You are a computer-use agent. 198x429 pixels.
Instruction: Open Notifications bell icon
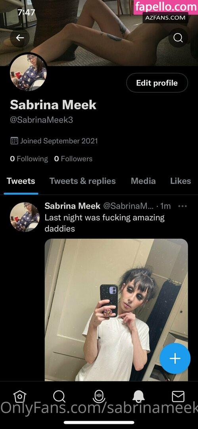(138, 396)
